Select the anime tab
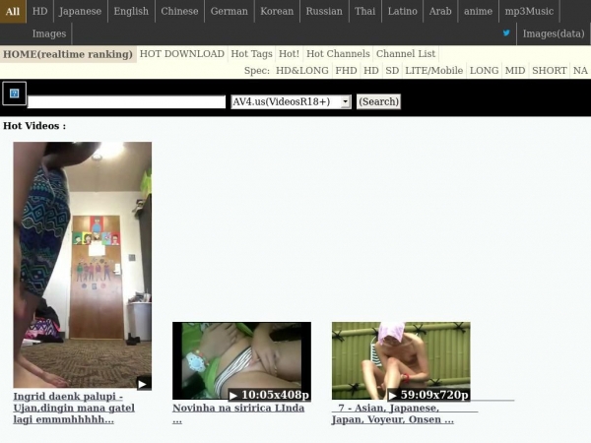591x443 pixels. [x=478, y=11]
